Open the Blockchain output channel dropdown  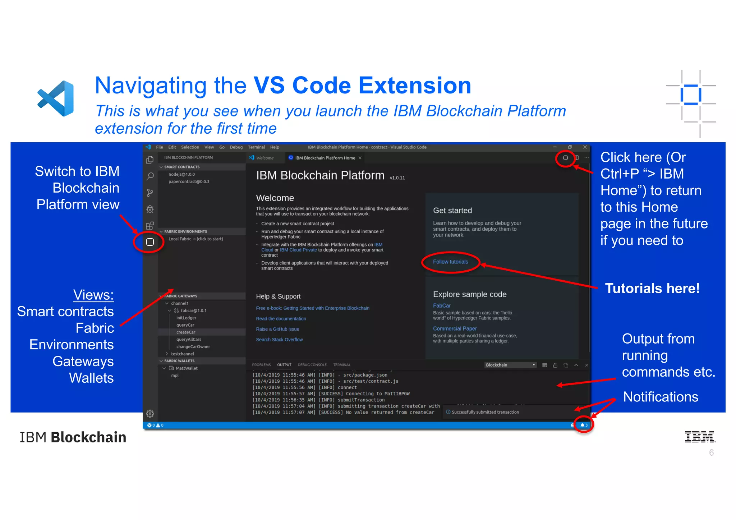[510, 365]
